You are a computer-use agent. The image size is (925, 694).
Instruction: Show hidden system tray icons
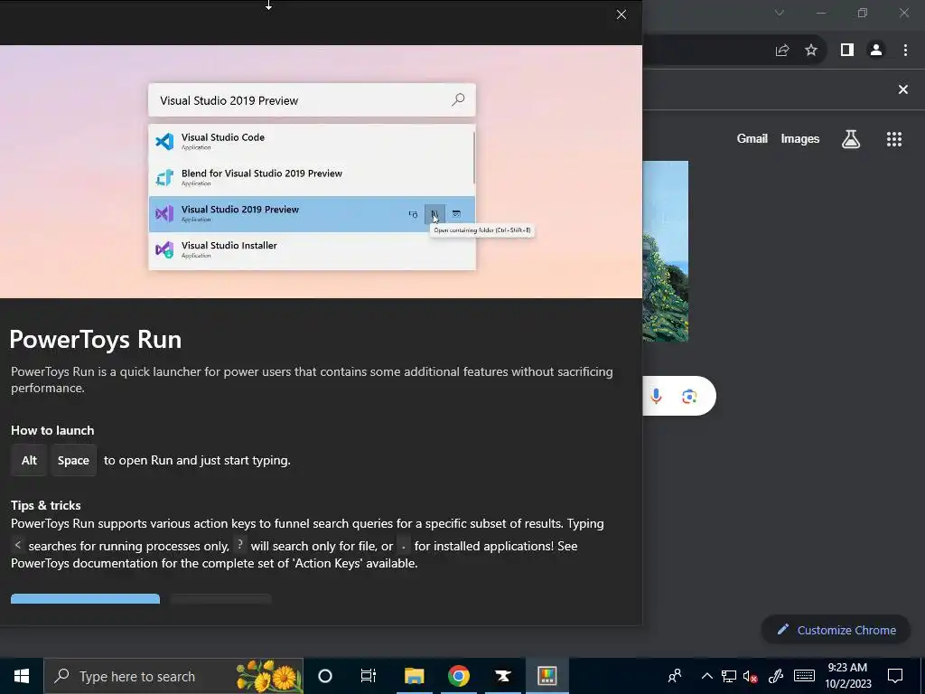(x=706, y=676)
